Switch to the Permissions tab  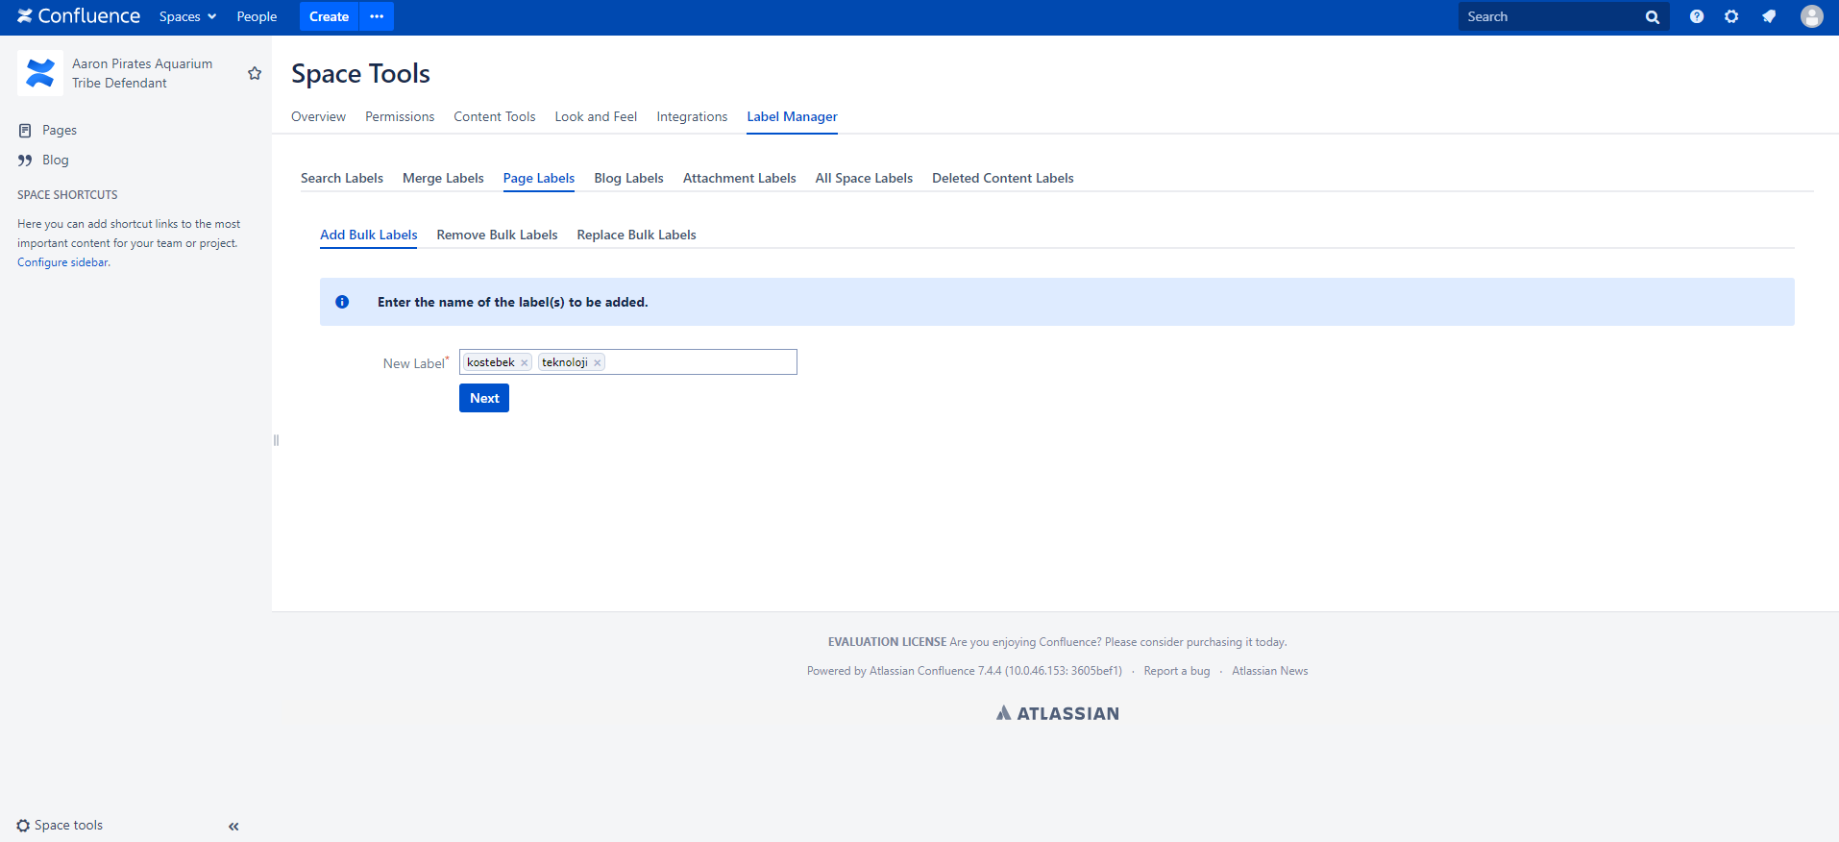pos(400,116)
